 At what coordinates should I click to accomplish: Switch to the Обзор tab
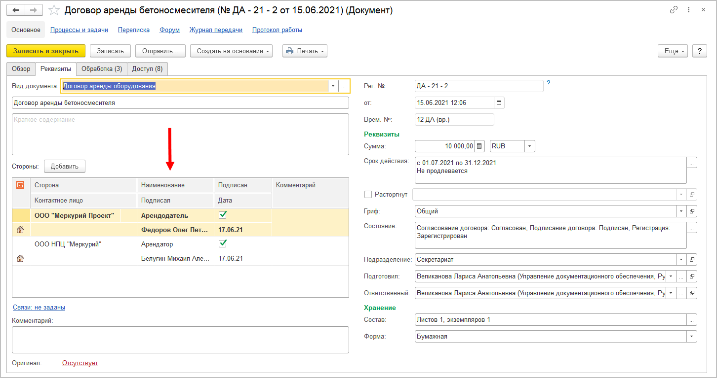(21, 69)
